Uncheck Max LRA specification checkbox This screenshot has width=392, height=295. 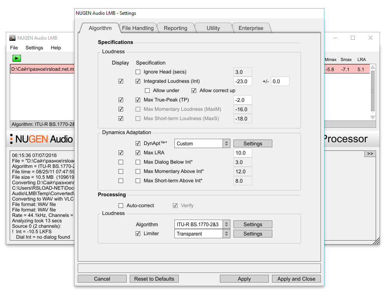(x=138, y=153)
